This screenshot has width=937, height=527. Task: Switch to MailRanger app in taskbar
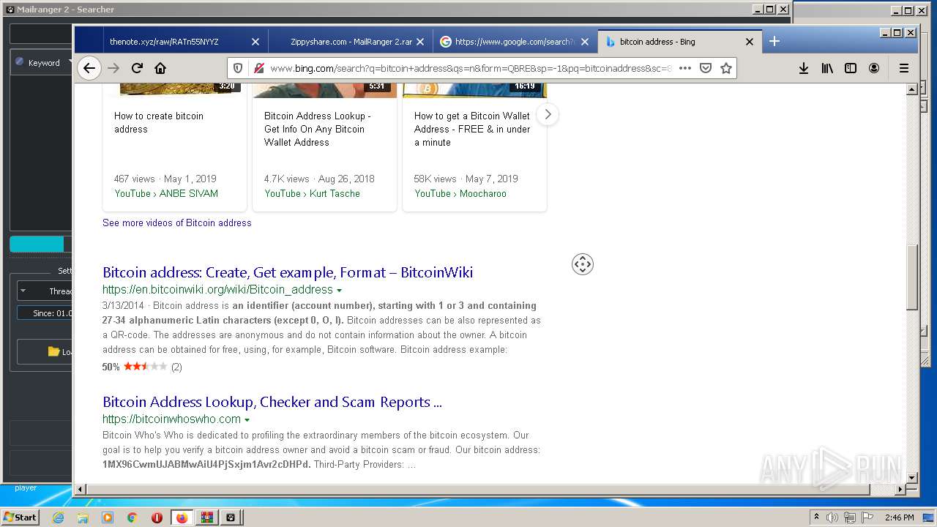[x=231, y=517]
